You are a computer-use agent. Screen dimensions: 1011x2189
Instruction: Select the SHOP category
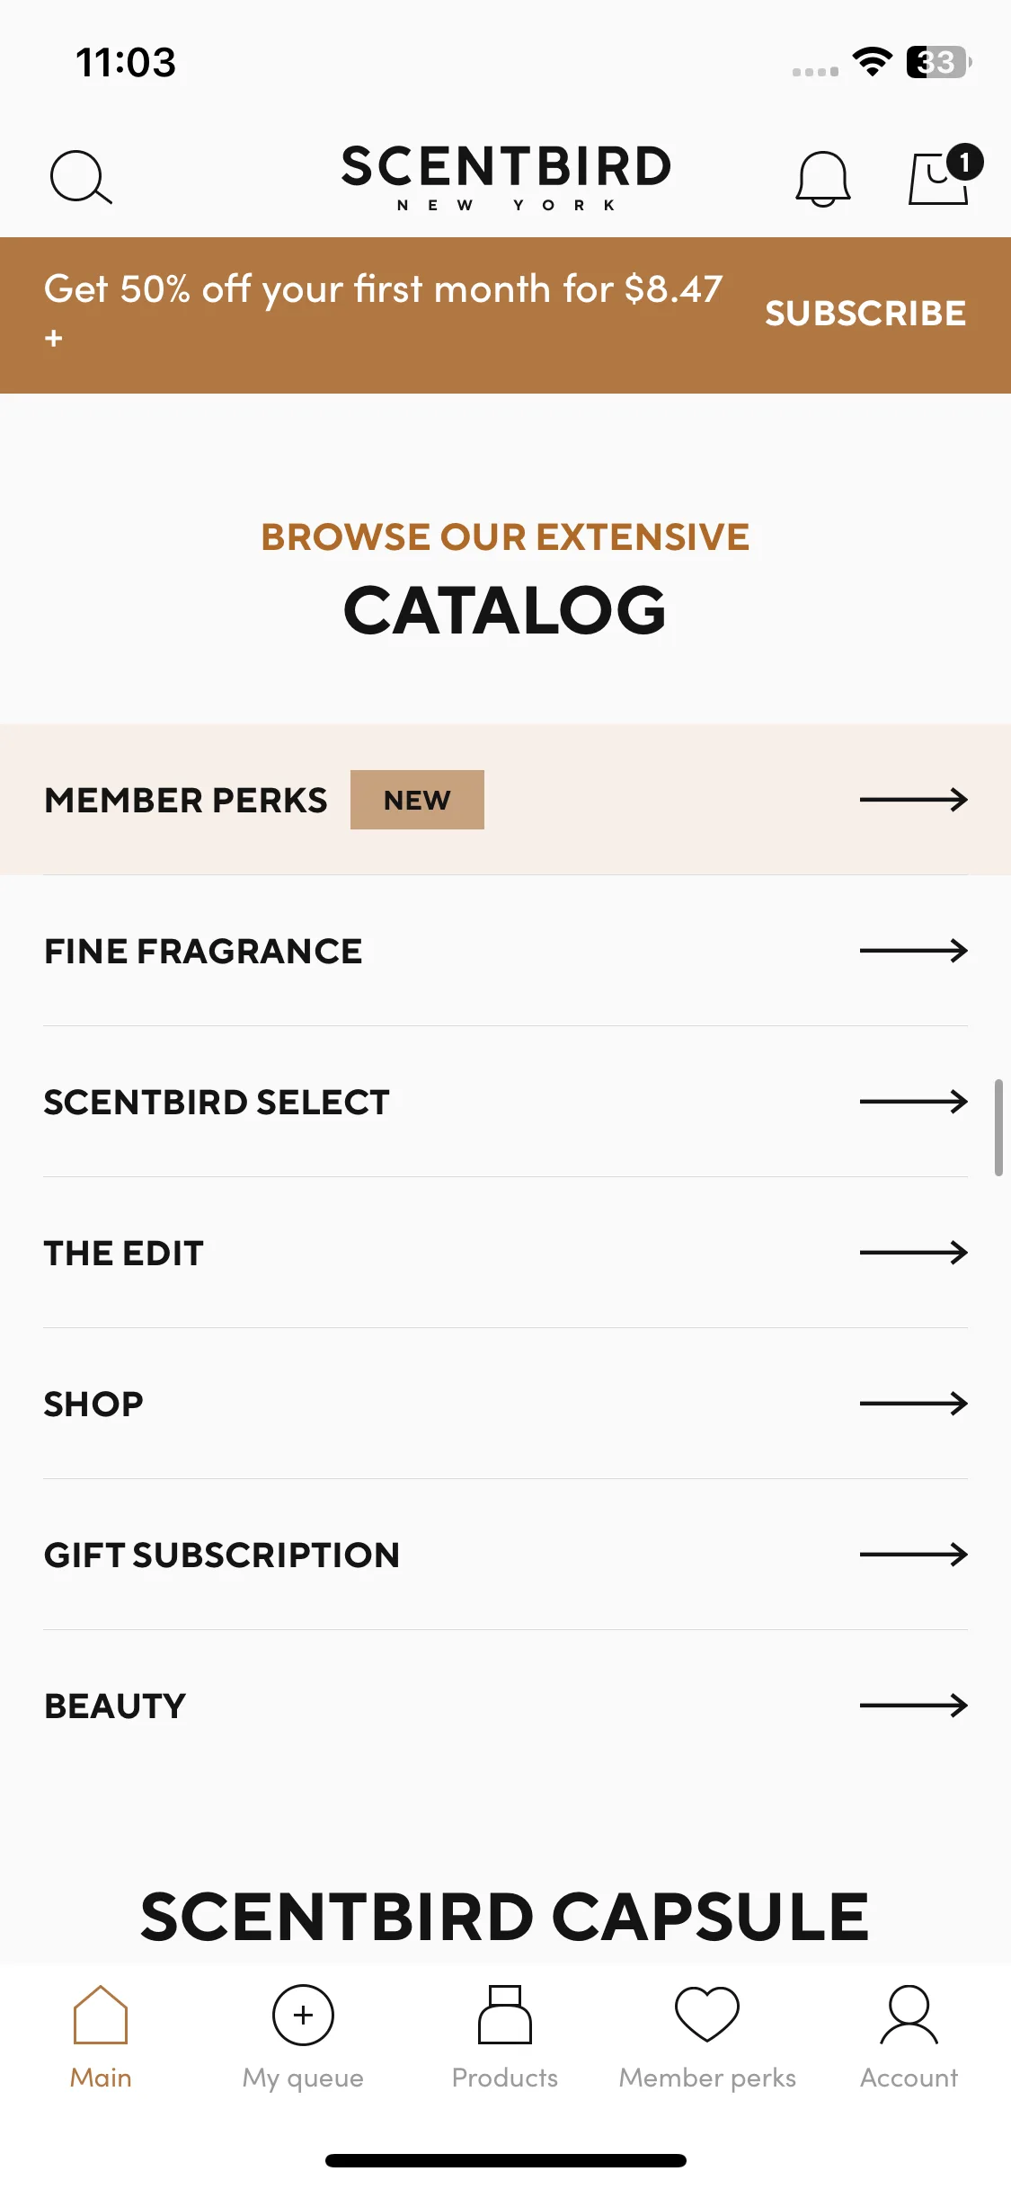click(505, 1404)
